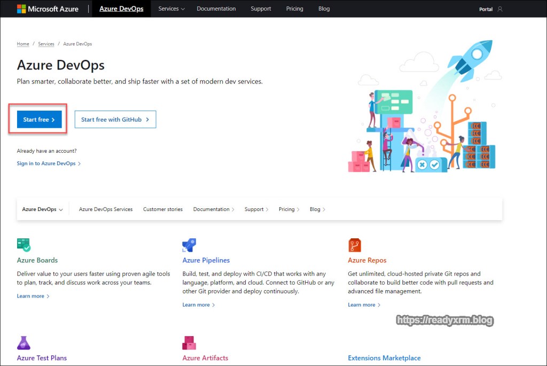Open the Blog item in top navigation
This screenshot has height=366, width=547.
pyautogui.click(x=324, y=9)
